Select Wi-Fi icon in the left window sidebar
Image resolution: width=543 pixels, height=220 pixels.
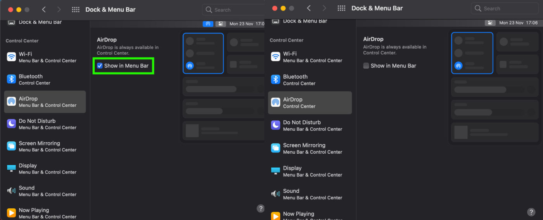coord(12,57)
